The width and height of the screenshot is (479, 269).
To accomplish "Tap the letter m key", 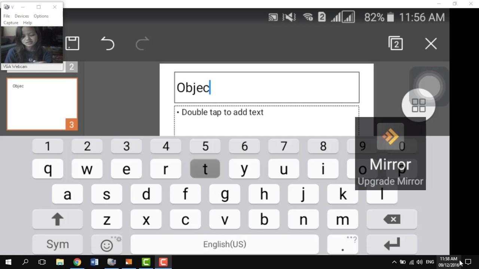I will (x=342, y=219).
